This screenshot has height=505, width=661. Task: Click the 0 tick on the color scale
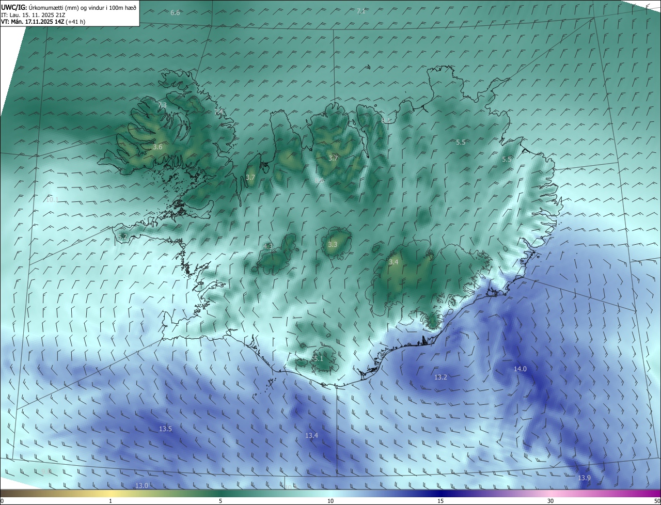(x=2, y=501)
